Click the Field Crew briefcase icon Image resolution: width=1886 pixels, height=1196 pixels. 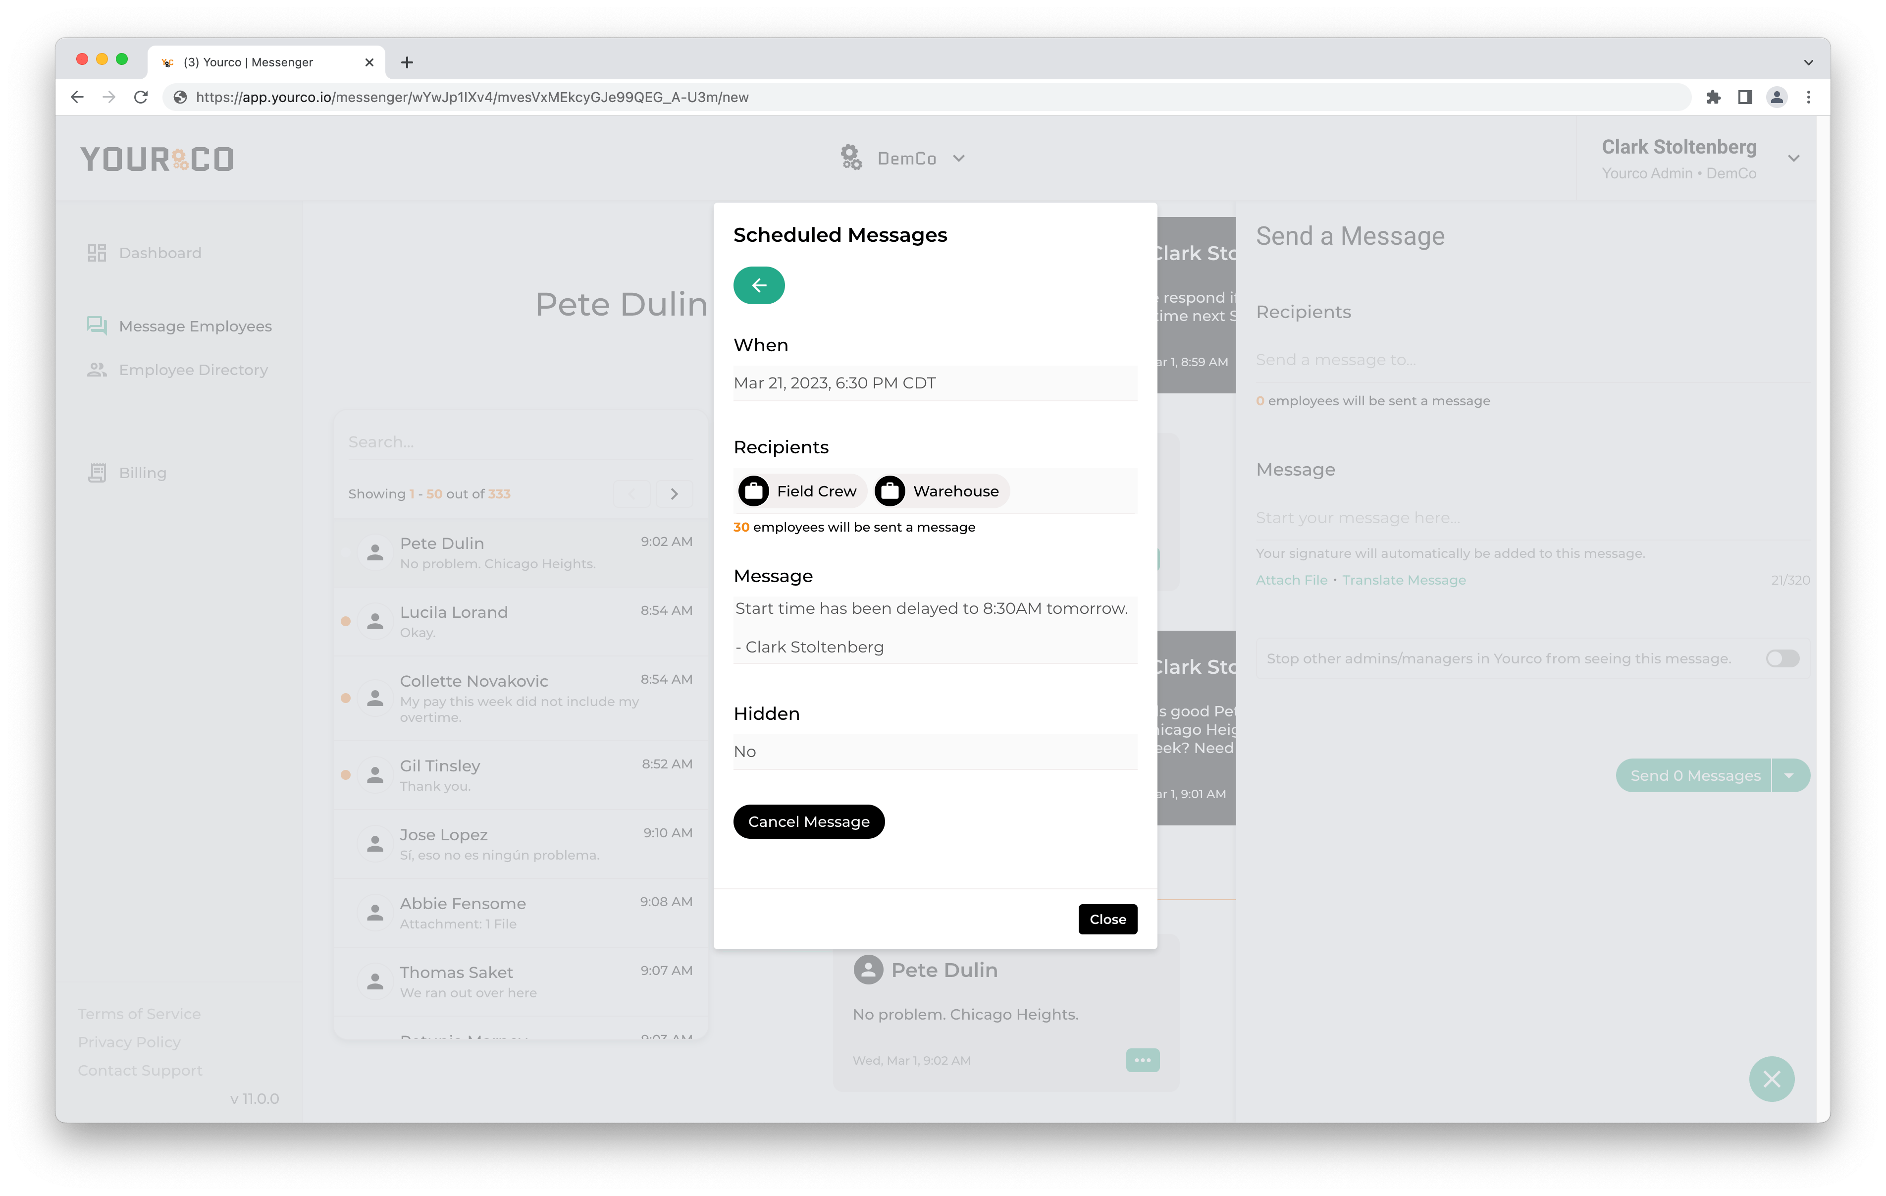coord(753,491)
